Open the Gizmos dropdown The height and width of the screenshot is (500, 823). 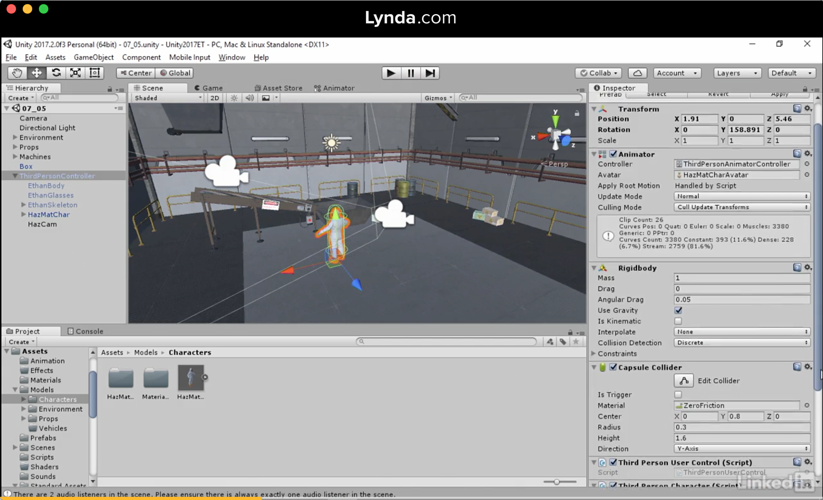pos(438,98)
